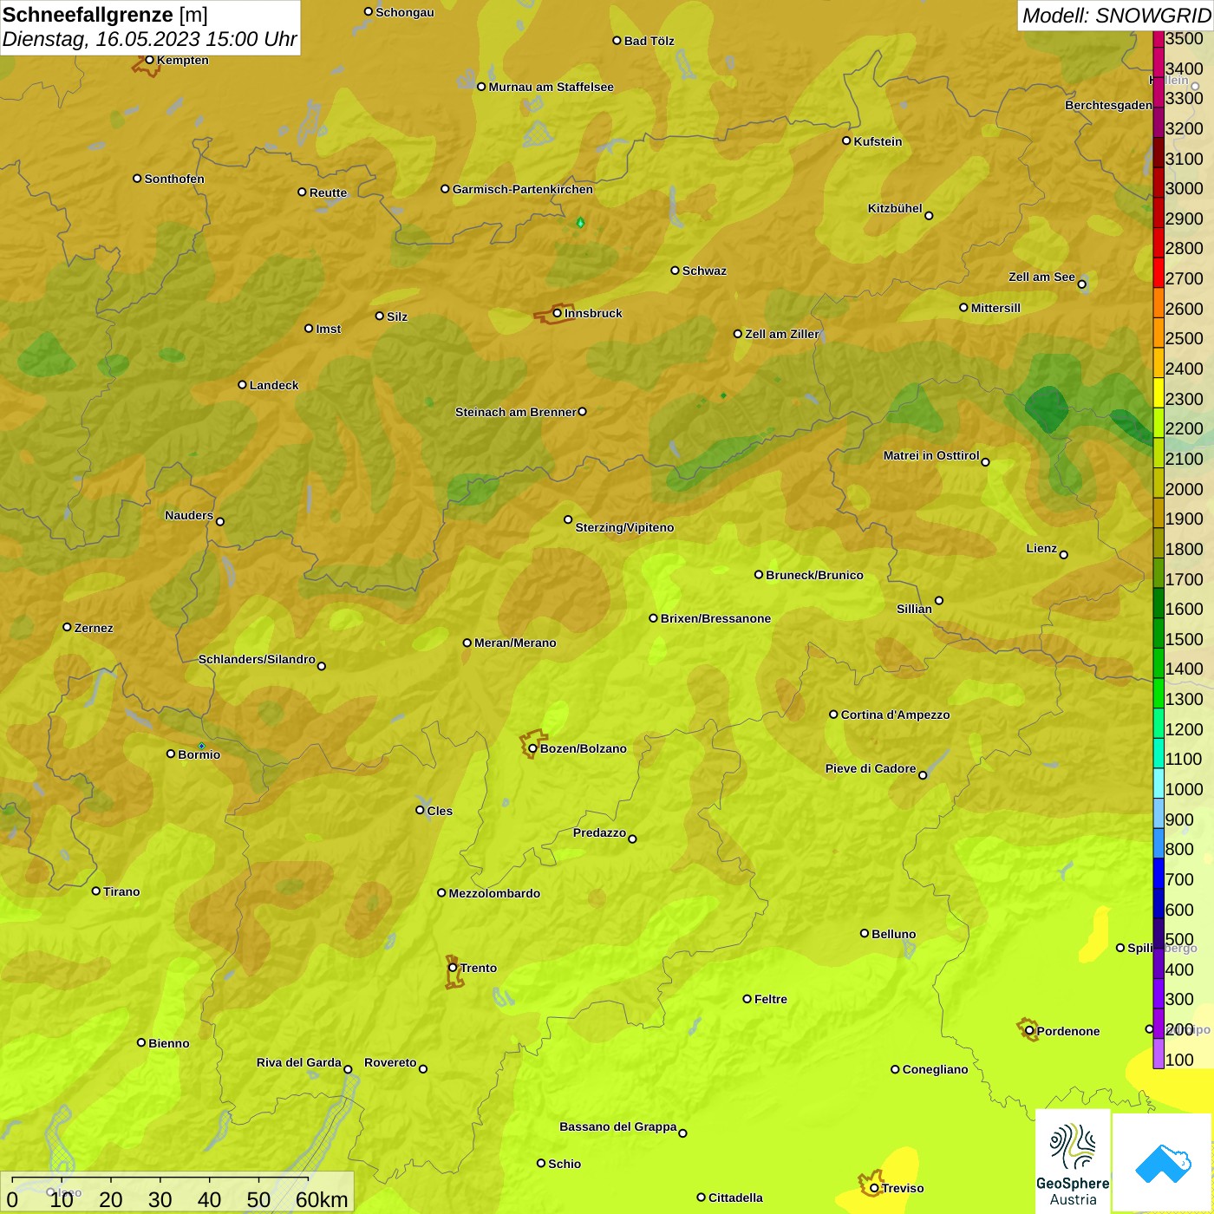The width and height of the screenshot is (1214, 1214).
Task: Click the '60km' scale bar label
Action: [x=322, y=1199]
